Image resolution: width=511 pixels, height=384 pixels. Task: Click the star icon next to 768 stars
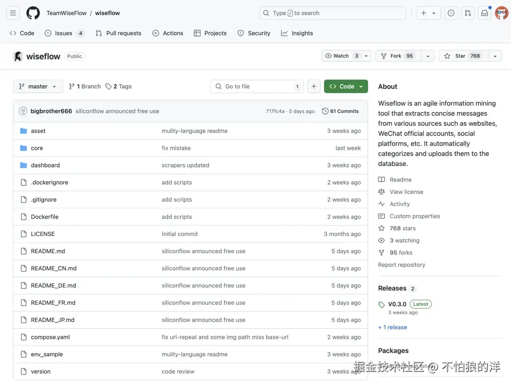point(381,228)
